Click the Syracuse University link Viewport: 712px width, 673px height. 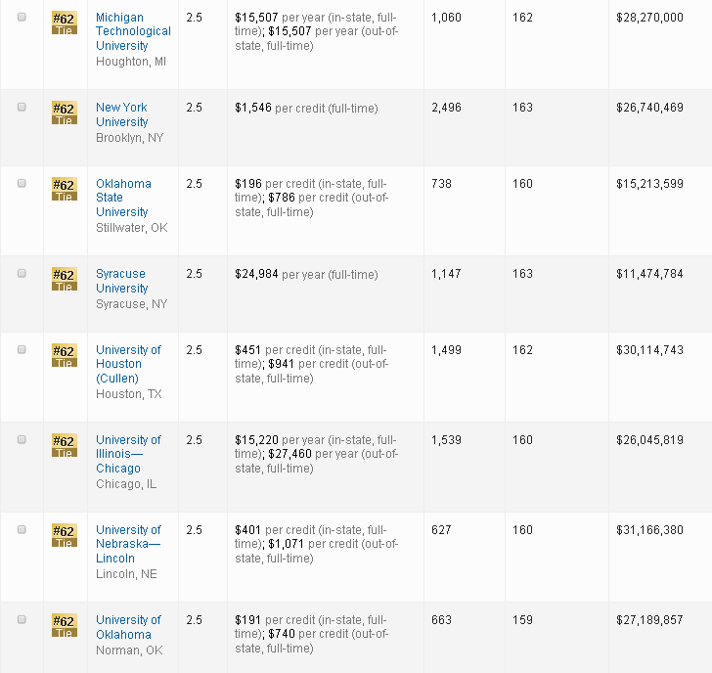pos(121,281)
